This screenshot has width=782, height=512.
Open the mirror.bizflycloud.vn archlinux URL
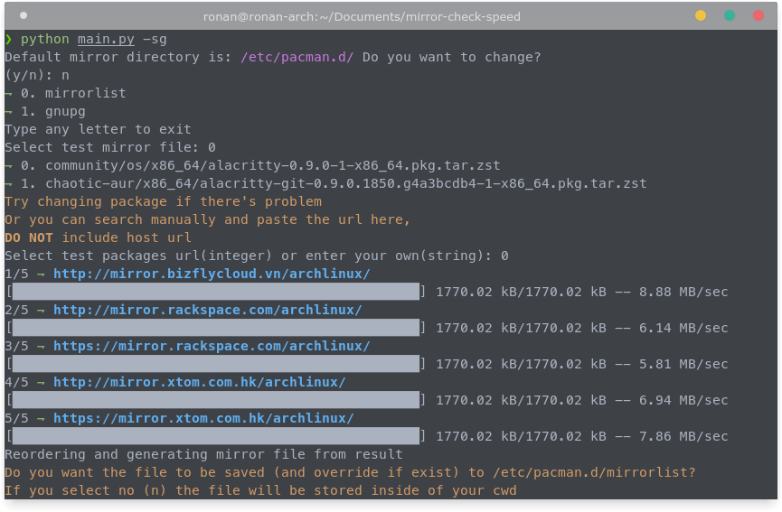(212, 274)
